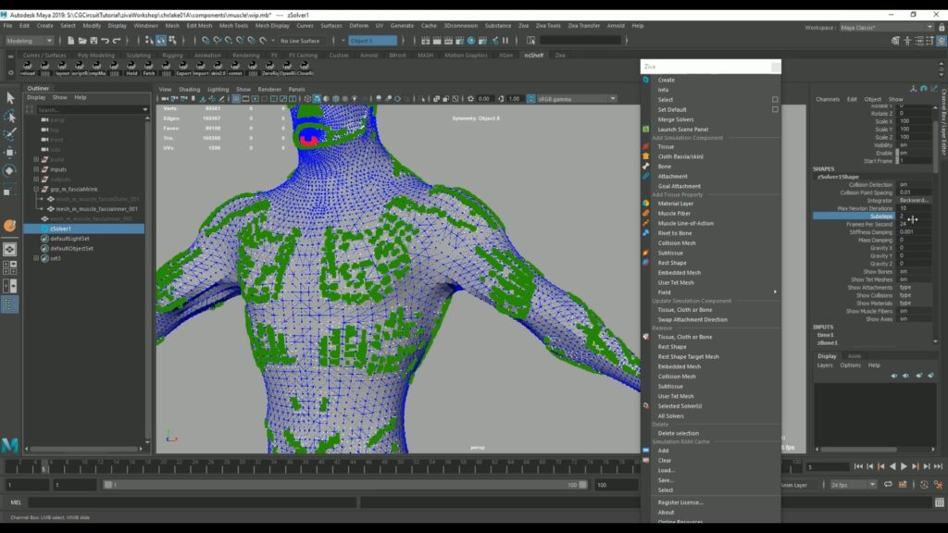This screenshot has height=533, width=948.
Task: Click the Attachment icon in Ziva menu
Action: tap(645, 176)
